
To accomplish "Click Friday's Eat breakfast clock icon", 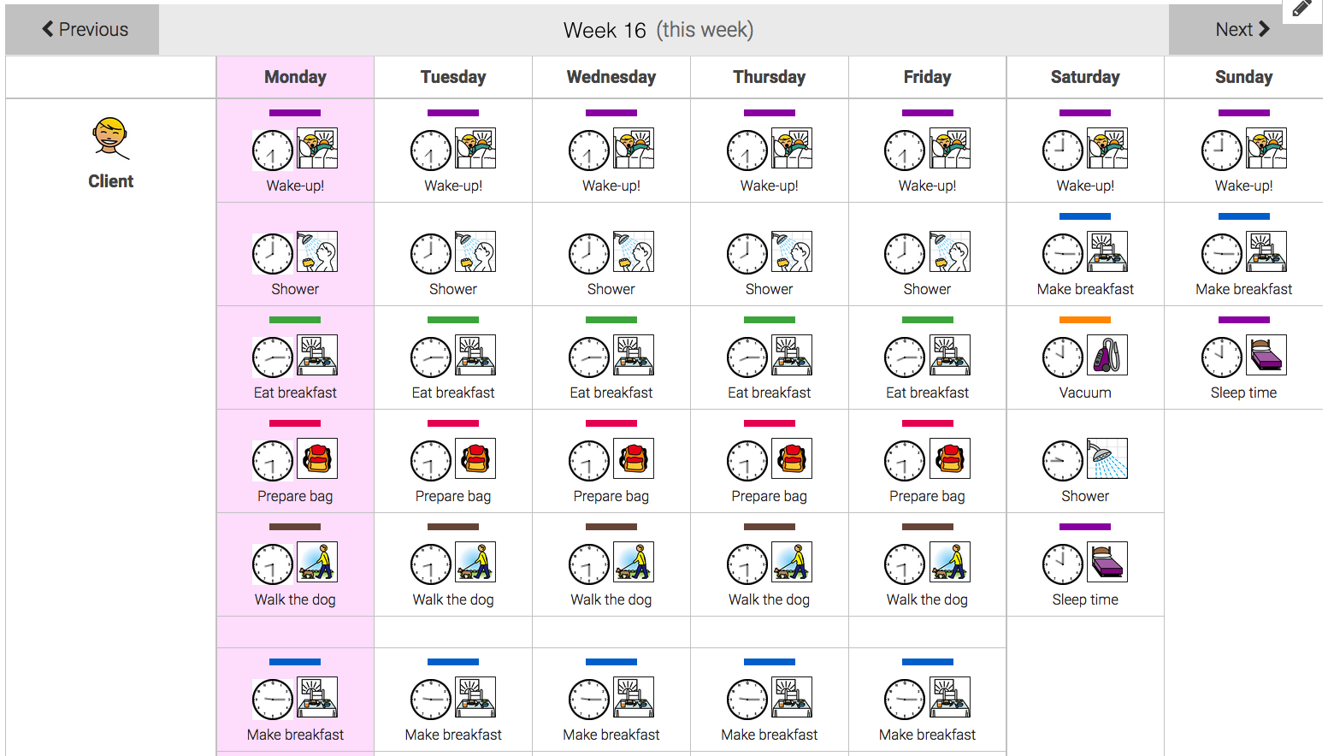I will [x=905, y=357].
